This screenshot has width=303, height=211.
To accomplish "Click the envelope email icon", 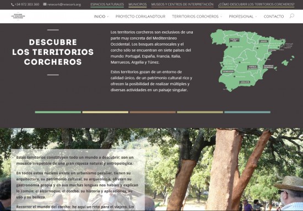I will [45, 4].
